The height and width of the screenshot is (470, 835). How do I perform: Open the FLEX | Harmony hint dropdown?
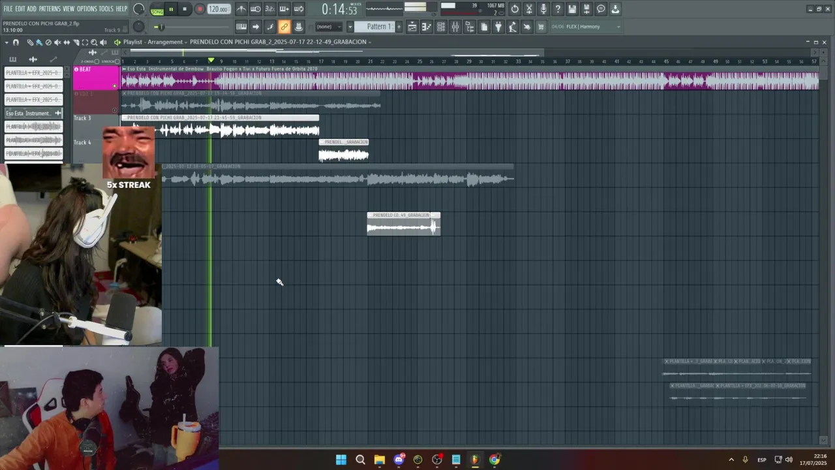coord(586,27)
